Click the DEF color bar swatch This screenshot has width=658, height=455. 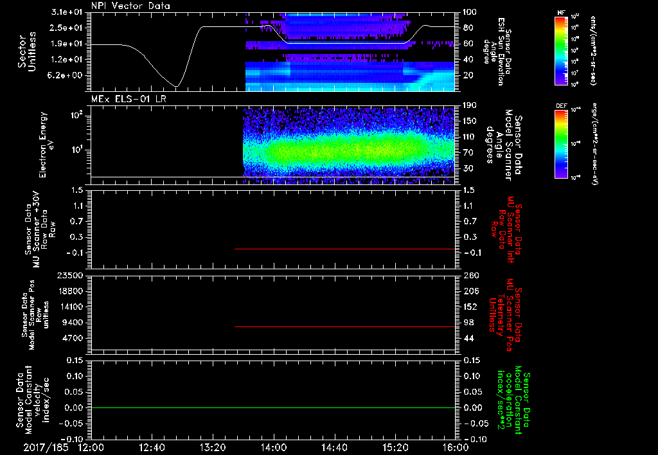pyautogui.click(x=561, y=144)
